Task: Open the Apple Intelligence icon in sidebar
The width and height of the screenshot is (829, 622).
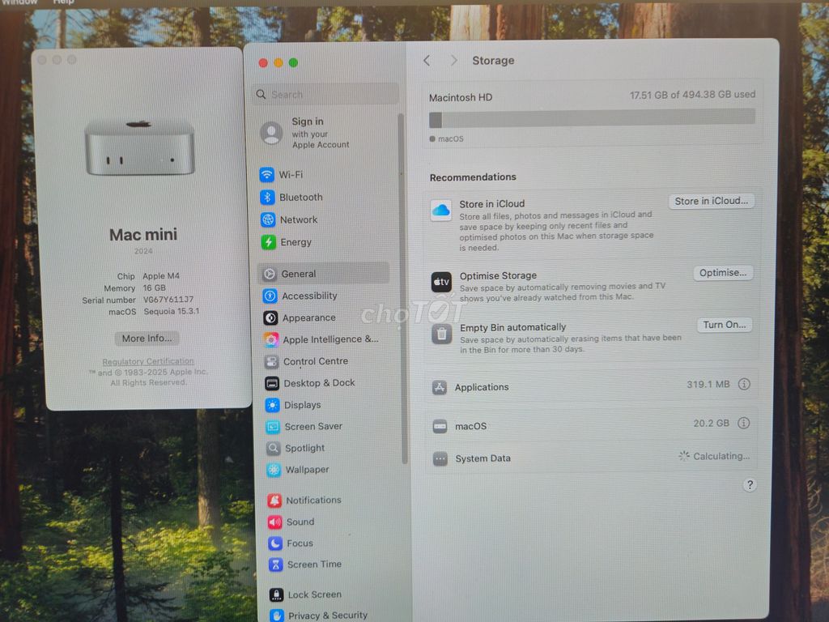Action: [271, 339]
